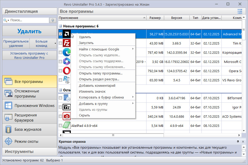Click the pin icon in the quick help panel
248x165 pixels.
click(238, 141)
